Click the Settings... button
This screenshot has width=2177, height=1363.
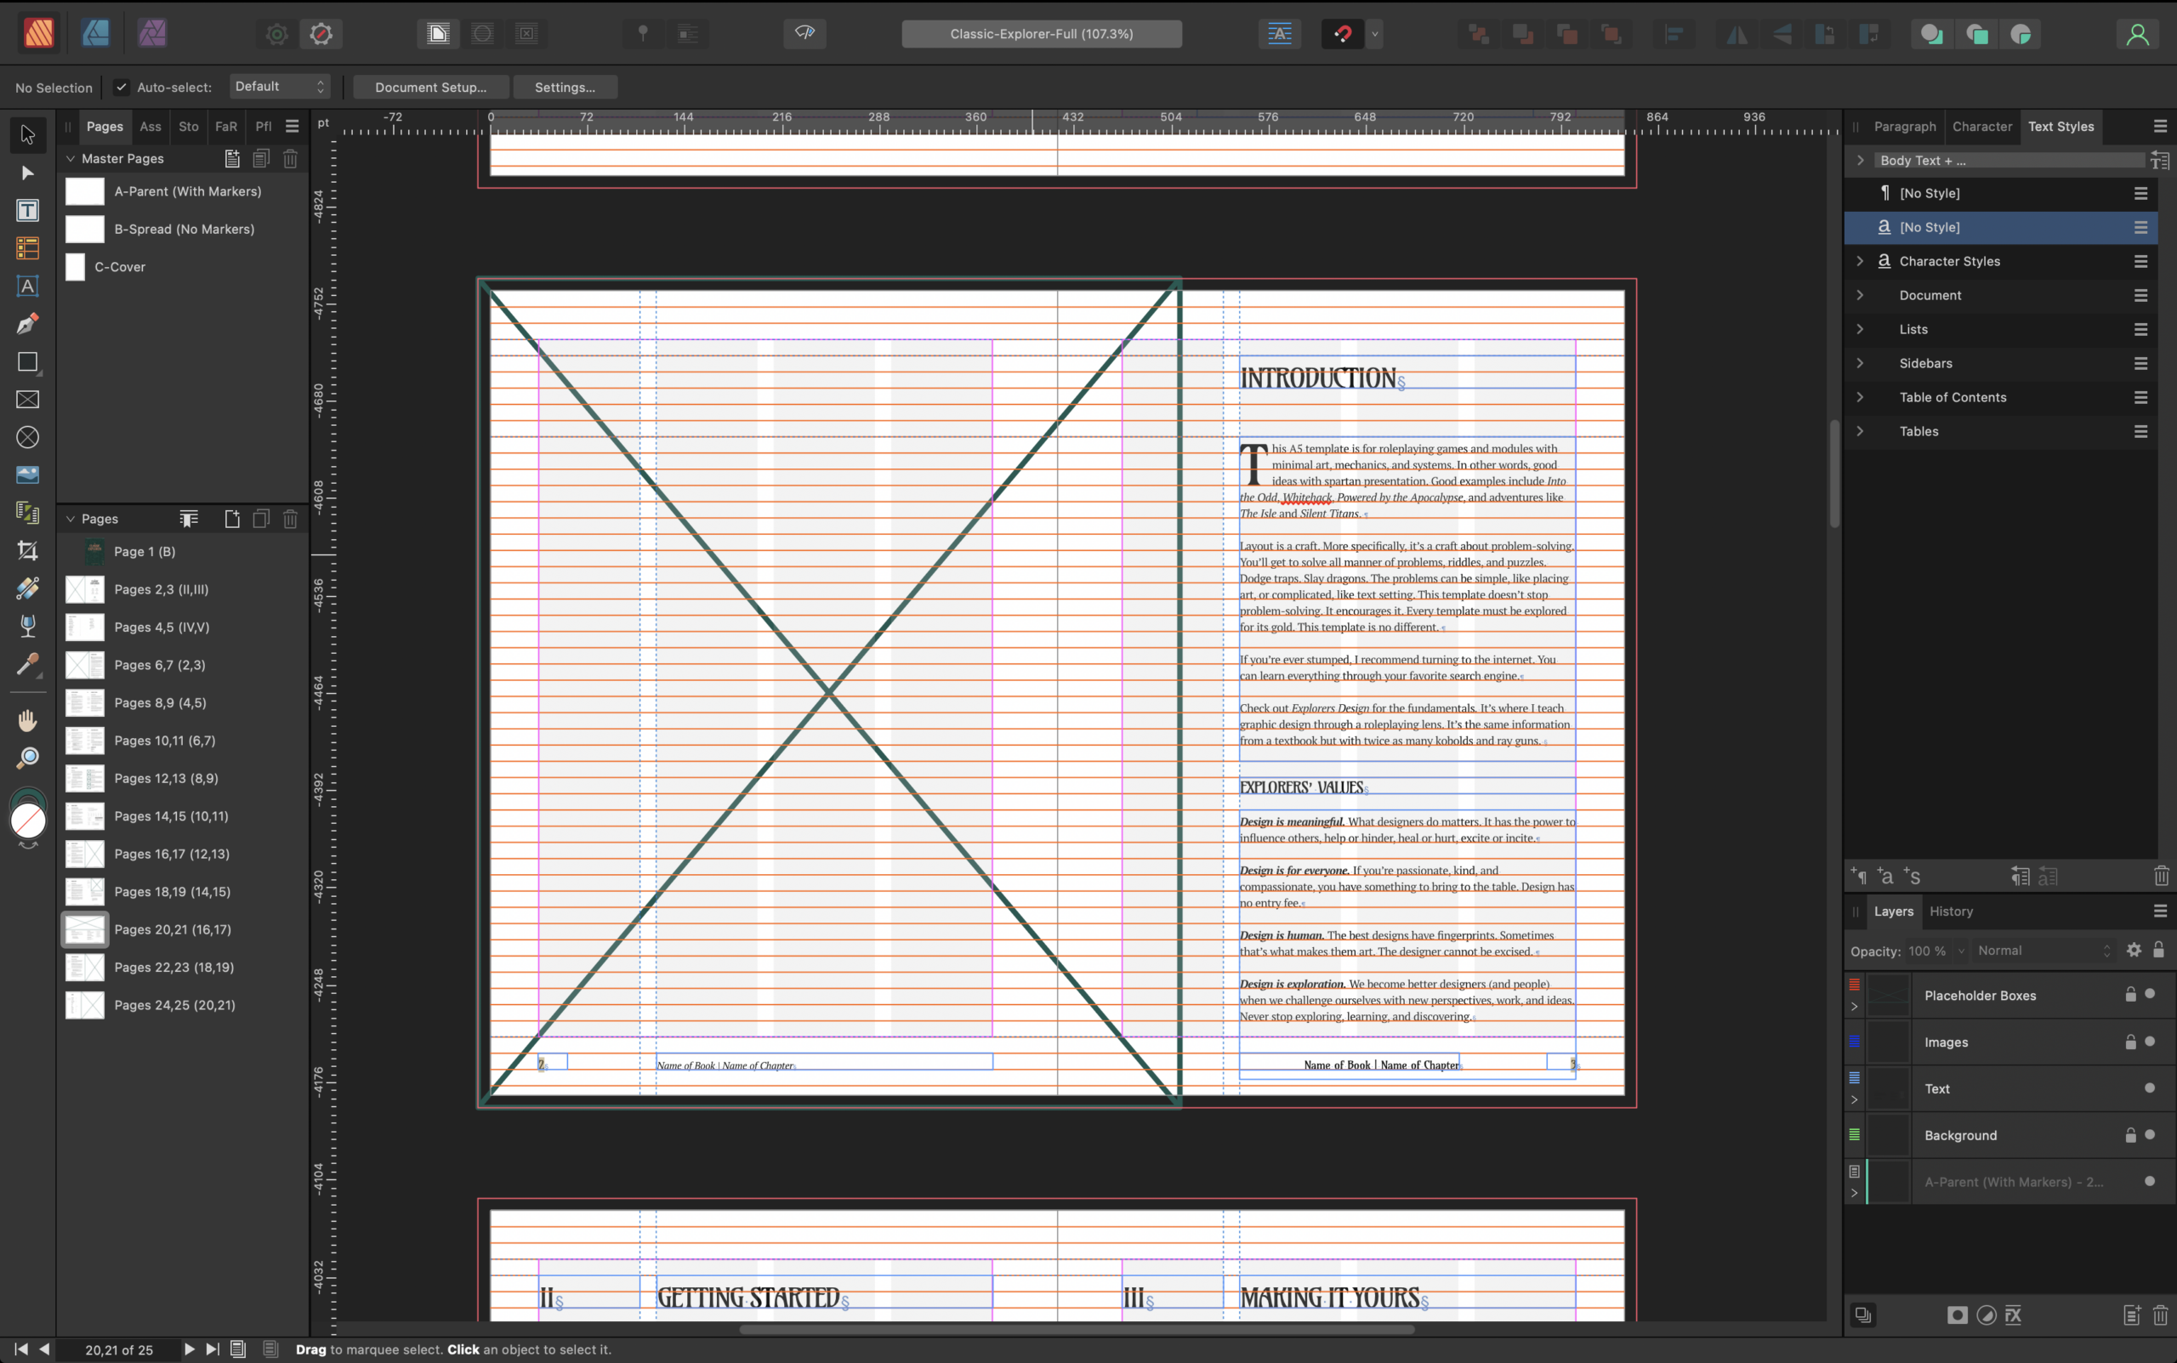pyautogui.click(x=566, y=88)
